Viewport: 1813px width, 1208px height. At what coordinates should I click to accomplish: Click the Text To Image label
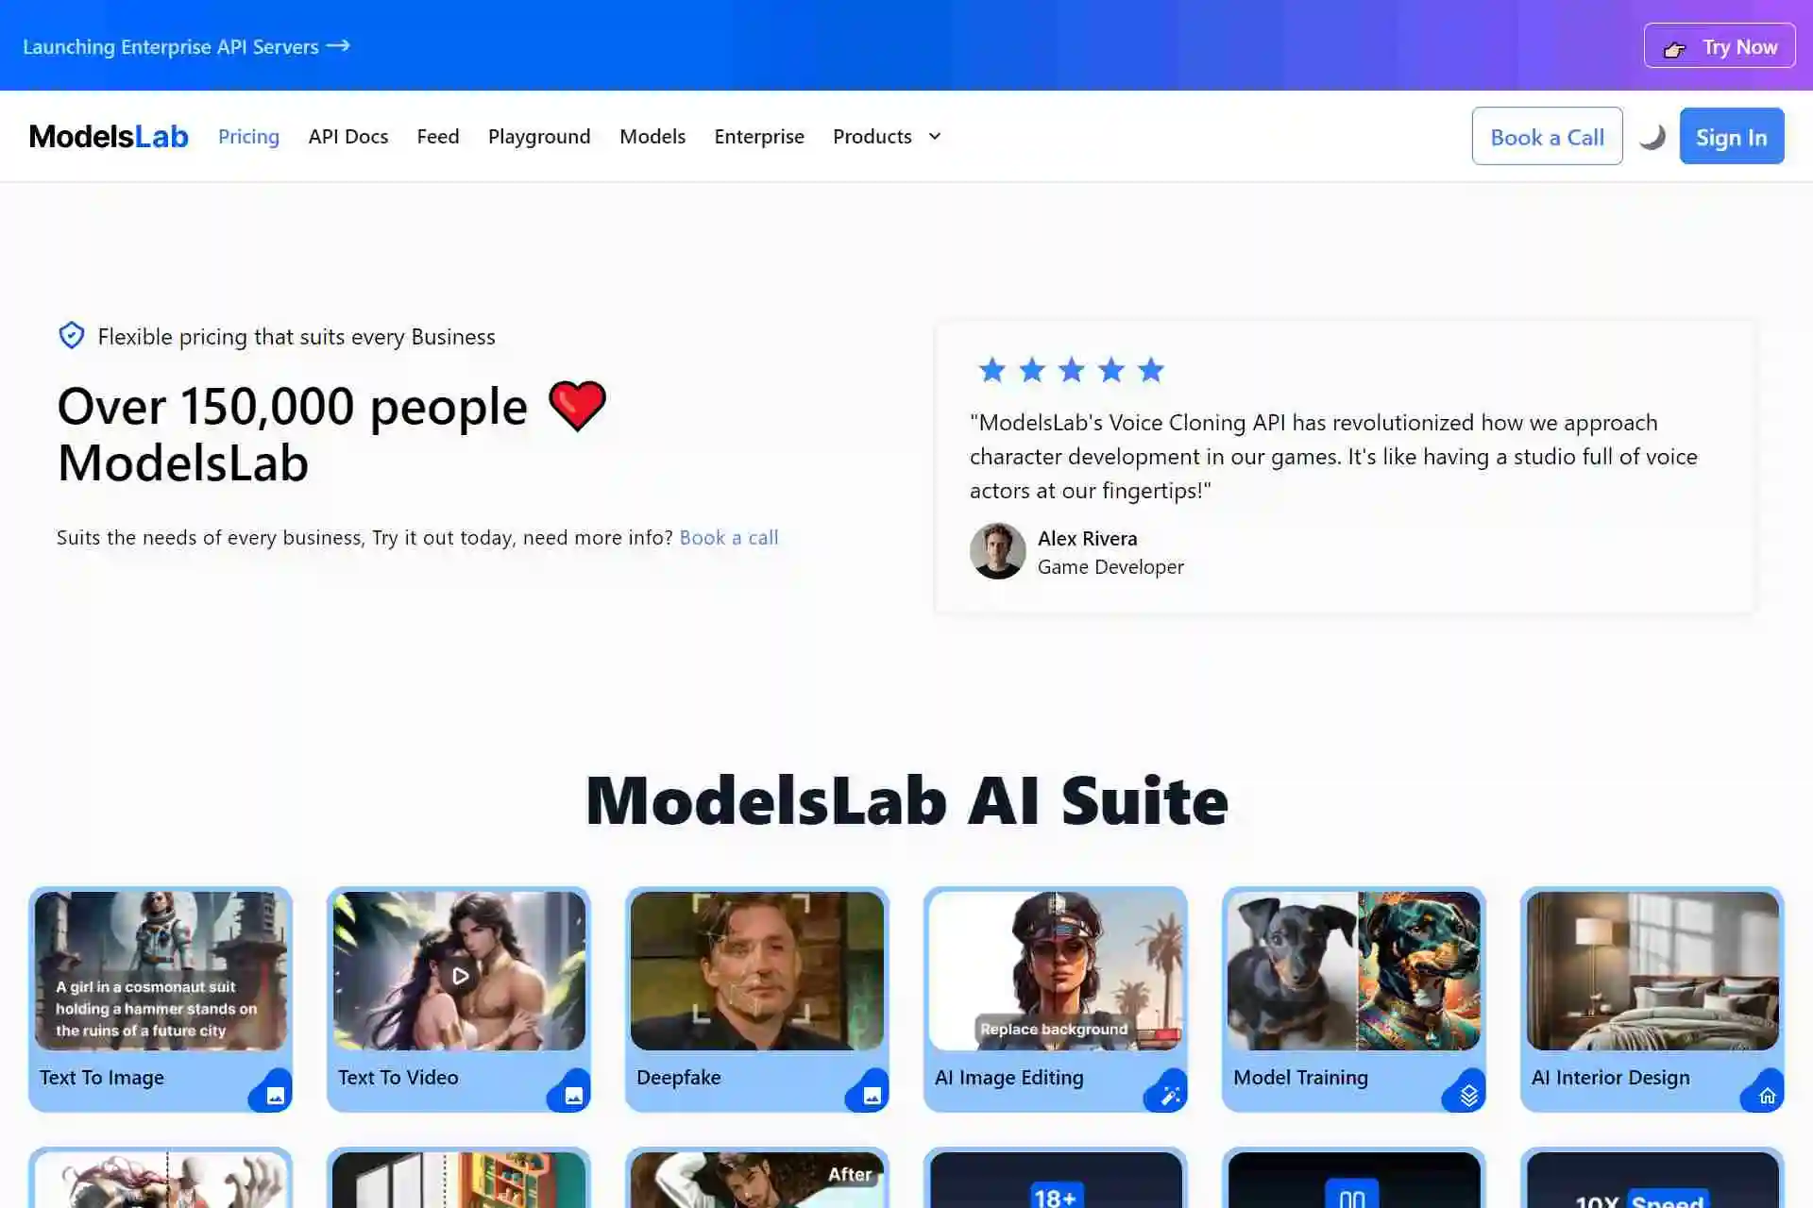[x=102, y=1077]
